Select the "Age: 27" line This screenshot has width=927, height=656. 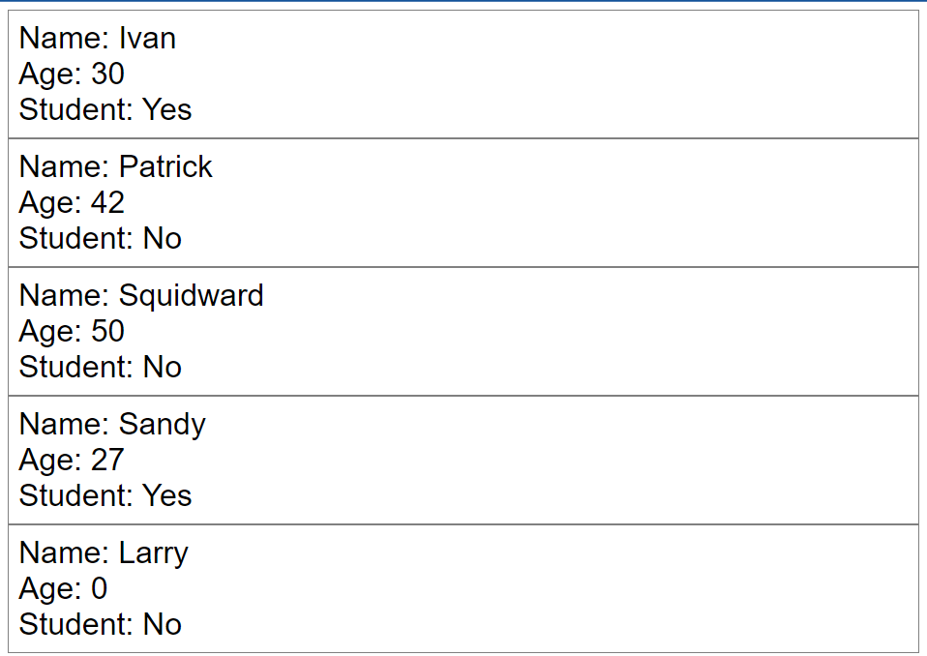[72, 460]
